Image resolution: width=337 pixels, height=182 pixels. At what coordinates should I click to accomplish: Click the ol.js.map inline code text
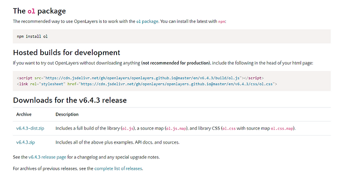176,129
